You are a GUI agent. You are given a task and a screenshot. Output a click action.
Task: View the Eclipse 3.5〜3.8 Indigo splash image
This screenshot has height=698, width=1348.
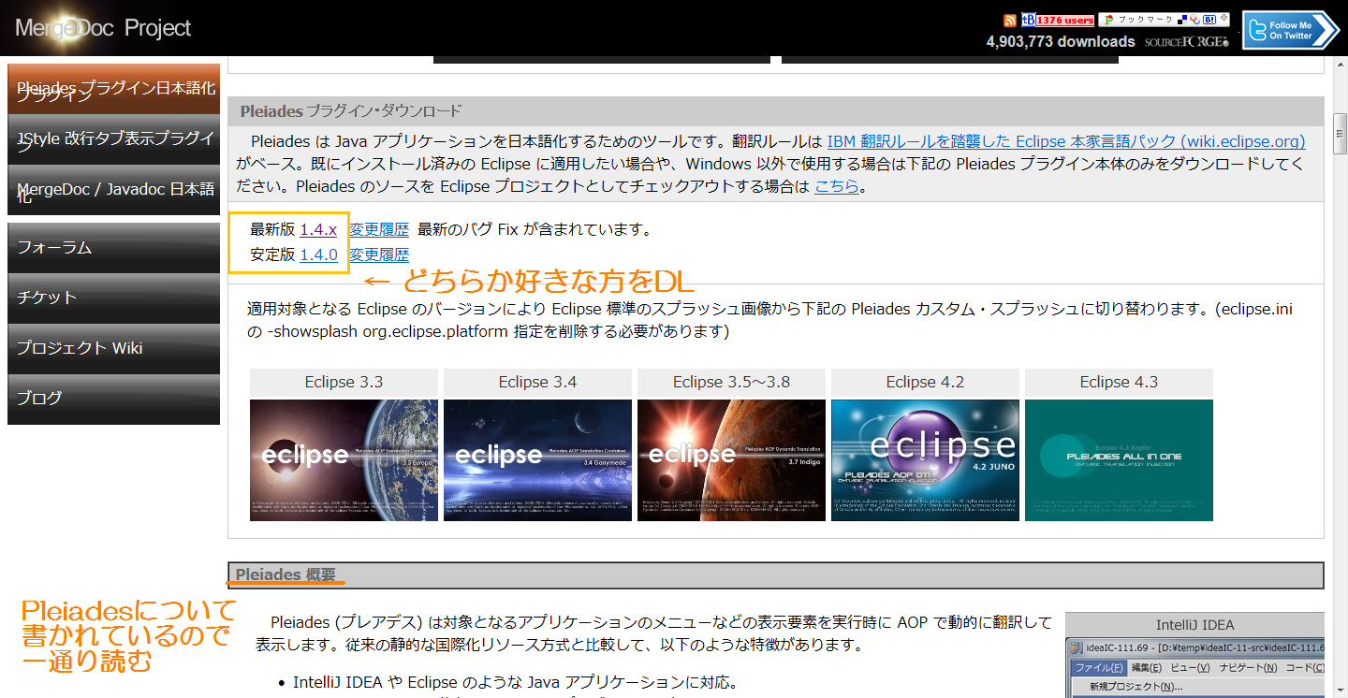(731, 460)
